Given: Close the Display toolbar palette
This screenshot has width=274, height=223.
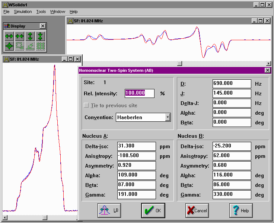Looking at the screenshot, I should pyautogui.click(x=43, y=26).
